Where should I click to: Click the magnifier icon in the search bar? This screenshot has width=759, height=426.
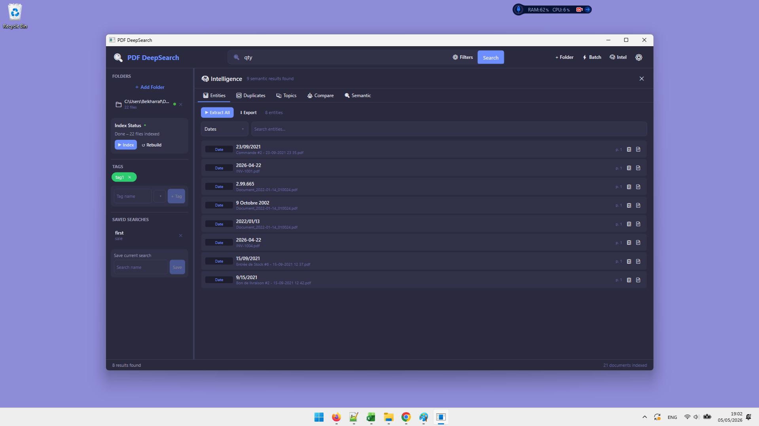click(237, 57)
